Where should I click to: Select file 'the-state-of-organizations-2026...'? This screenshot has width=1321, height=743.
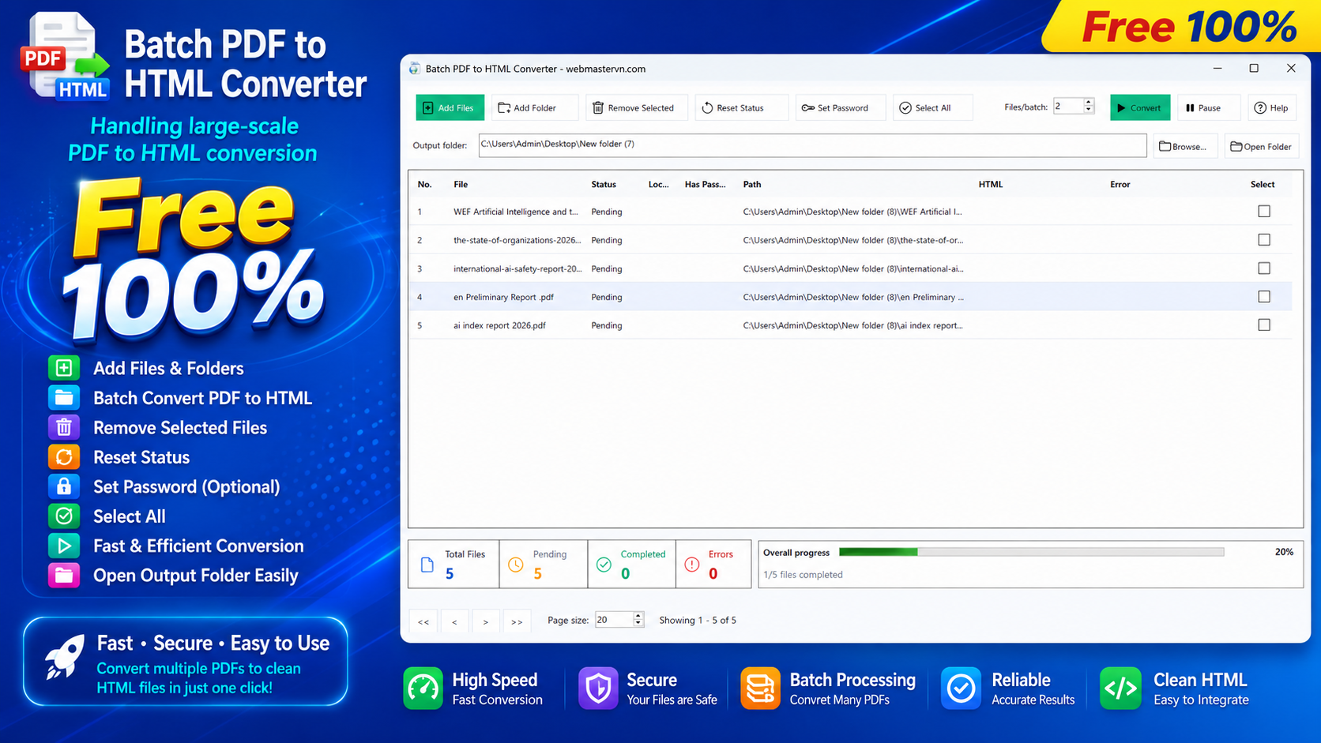click(x=517, y=240)
